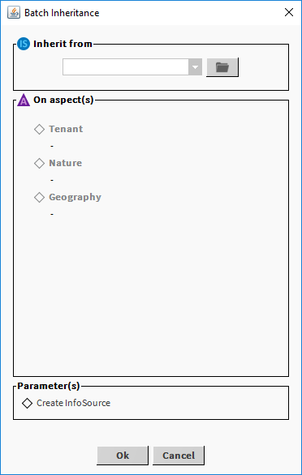This screenshot has height=475, width=302.
Task: Close the Batch Inheritance dialog
Action: coord(289,12)
